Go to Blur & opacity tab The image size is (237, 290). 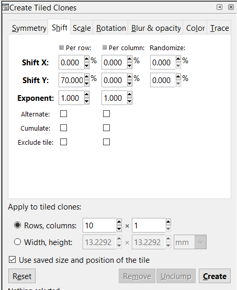156,28
